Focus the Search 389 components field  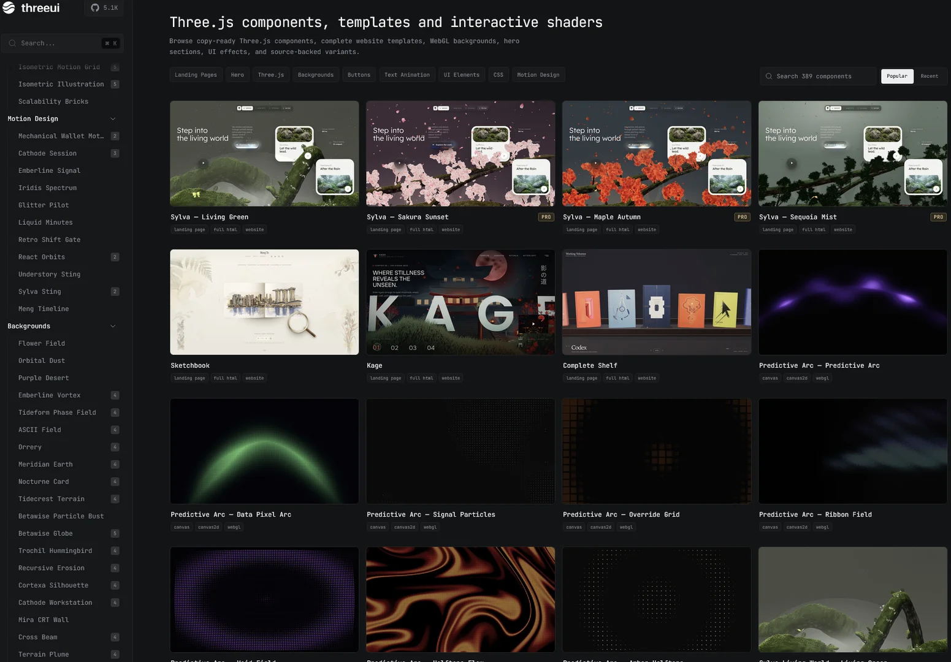(818, 76)
